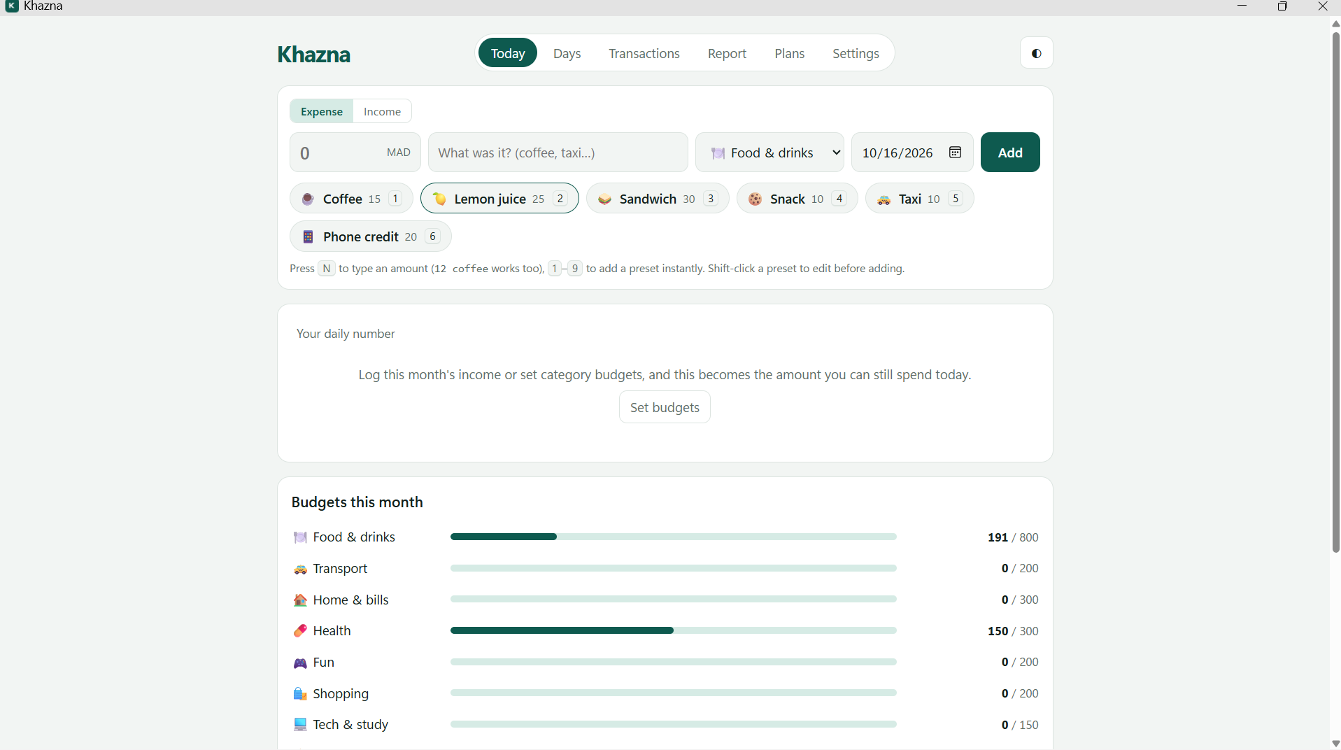Click the Khazna app icon in title bar
1341x750 pixels.
click(x=12, y=6)
